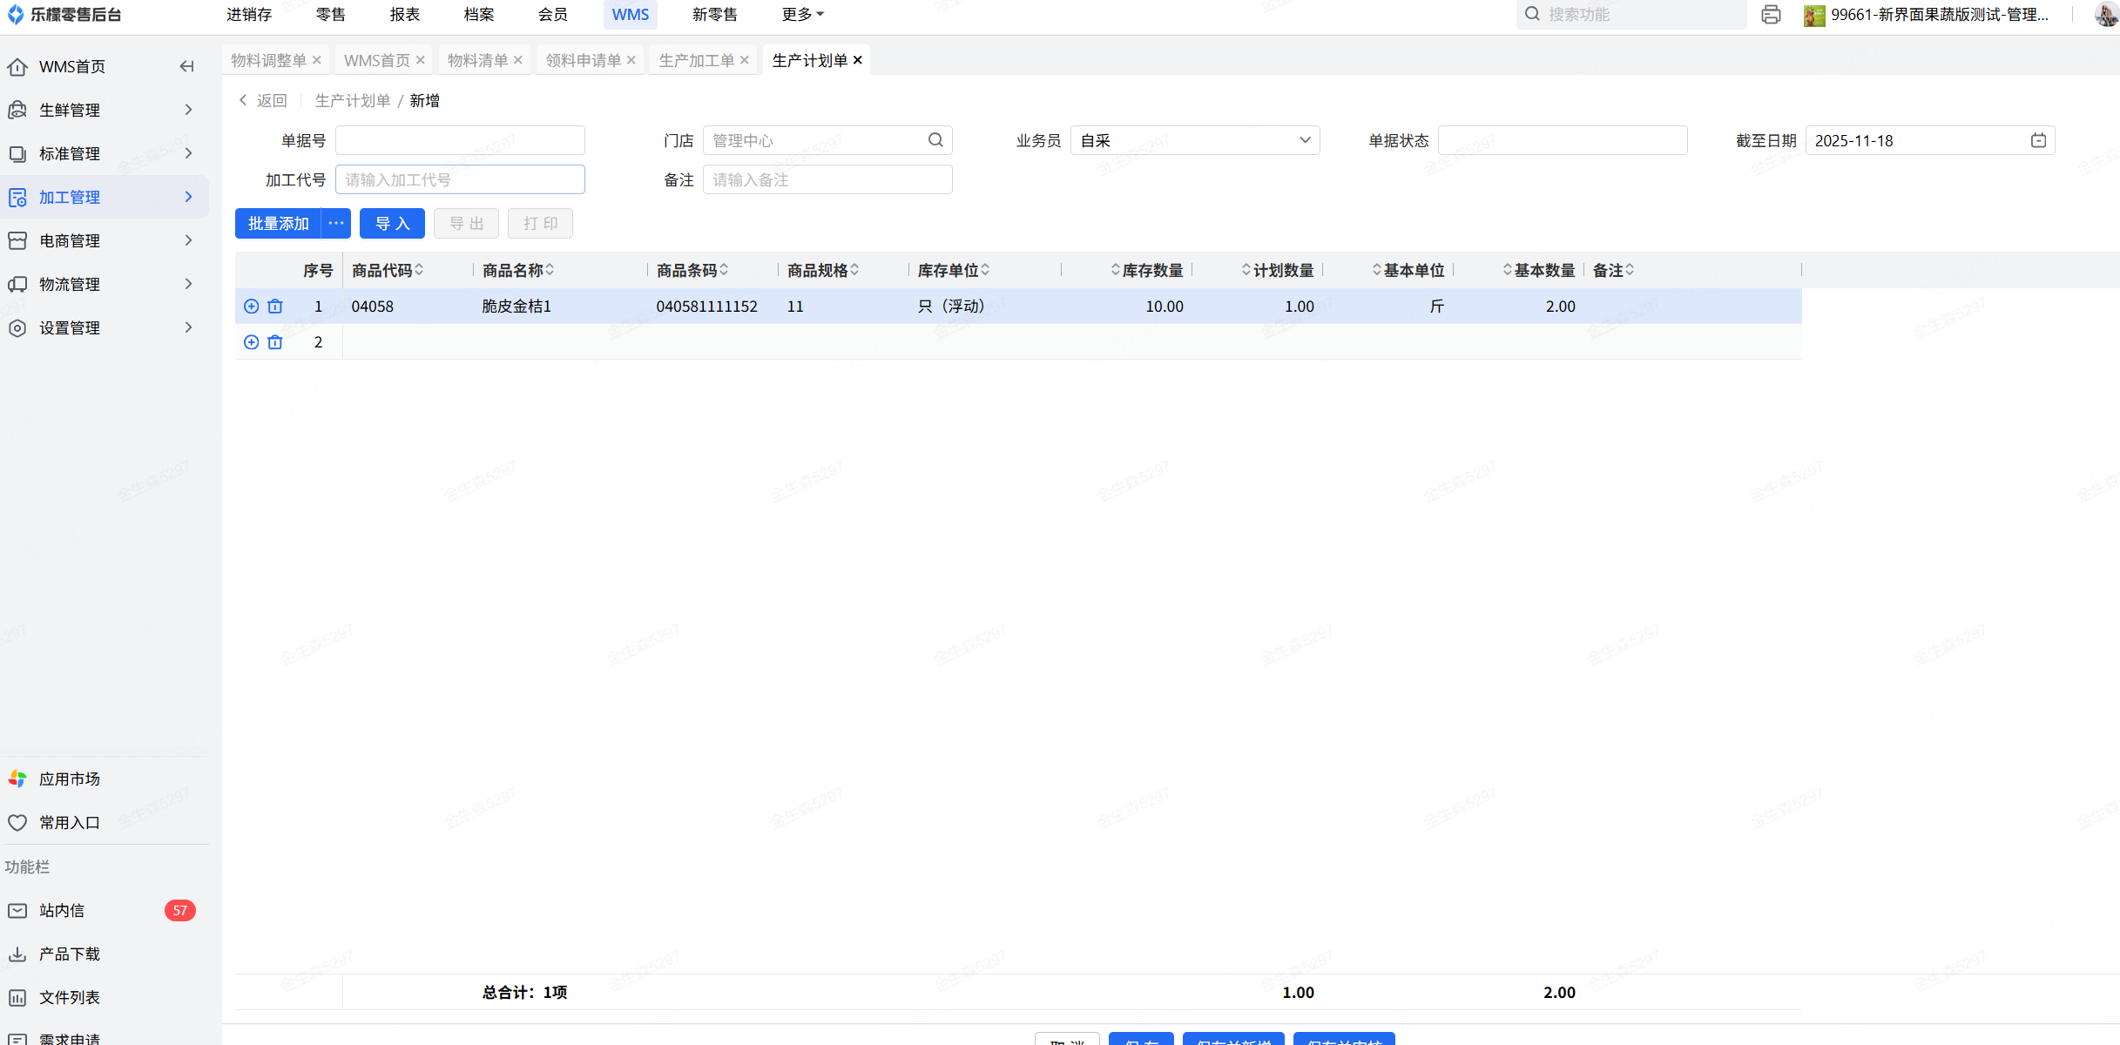Viewport: 2120px width, 1045px height.
Task: Open 应用市场 in sidebar
Action: coord(69,779)
